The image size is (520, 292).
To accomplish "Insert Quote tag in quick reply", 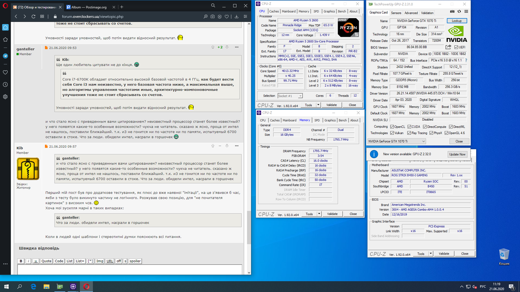I will 47,261.
